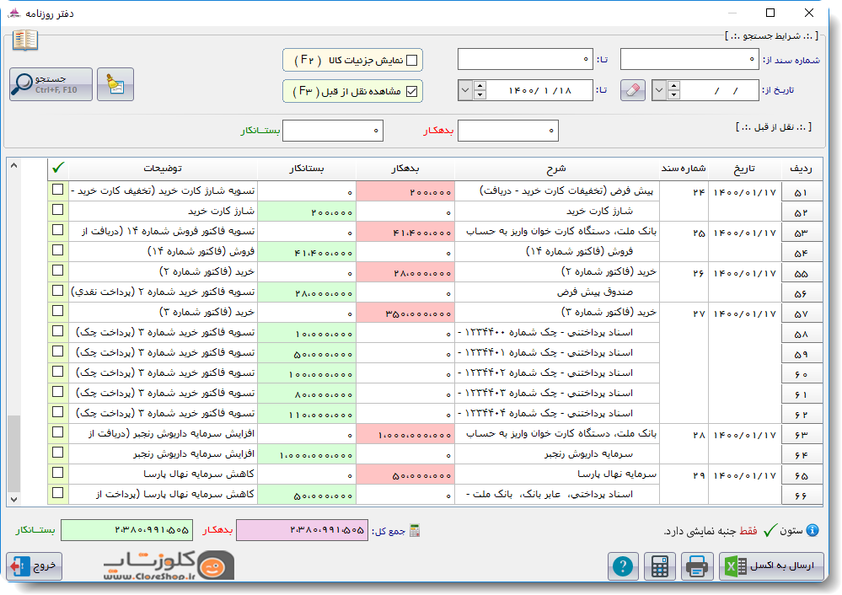
Task: Click the carried-forward debit (بدهکار) field
Action: click(508, 131)
